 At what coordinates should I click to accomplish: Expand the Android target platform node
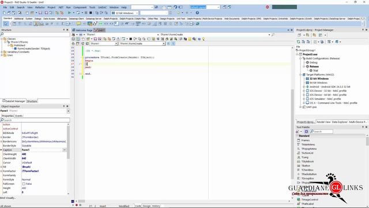(304, 87)
